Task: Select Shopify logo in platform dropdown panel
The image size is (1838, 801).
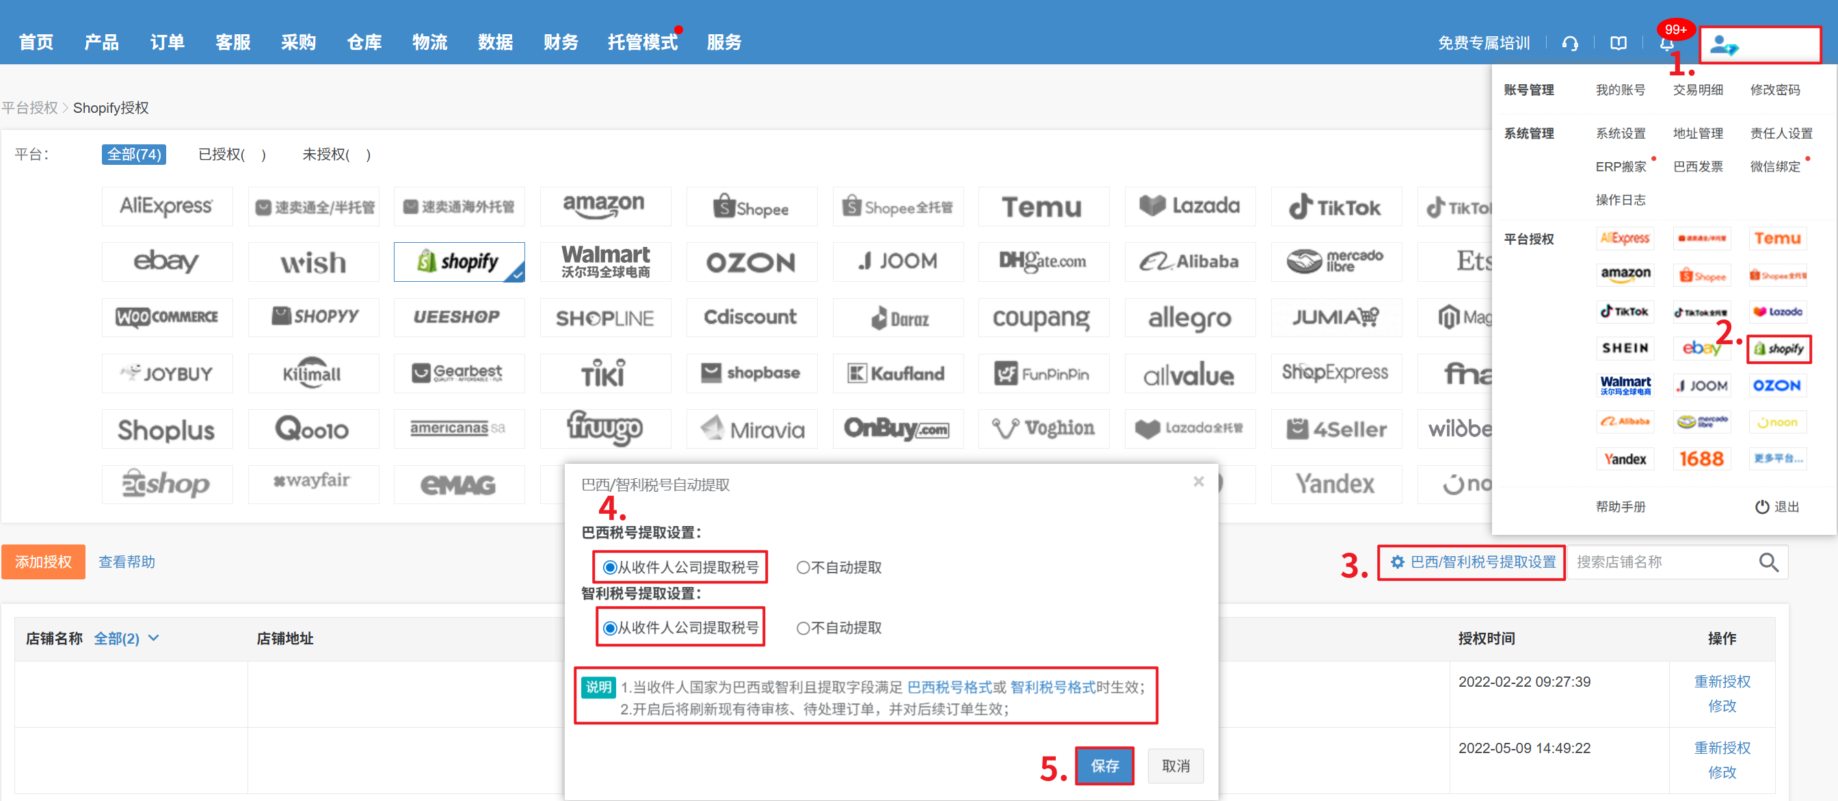Action: tap(1778, 349)
